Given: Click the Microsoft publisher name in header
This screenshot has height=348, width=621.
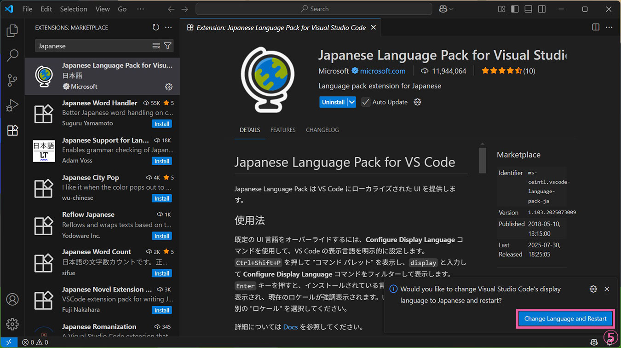Looking at the screenshot, I should (x=333, y=71).
